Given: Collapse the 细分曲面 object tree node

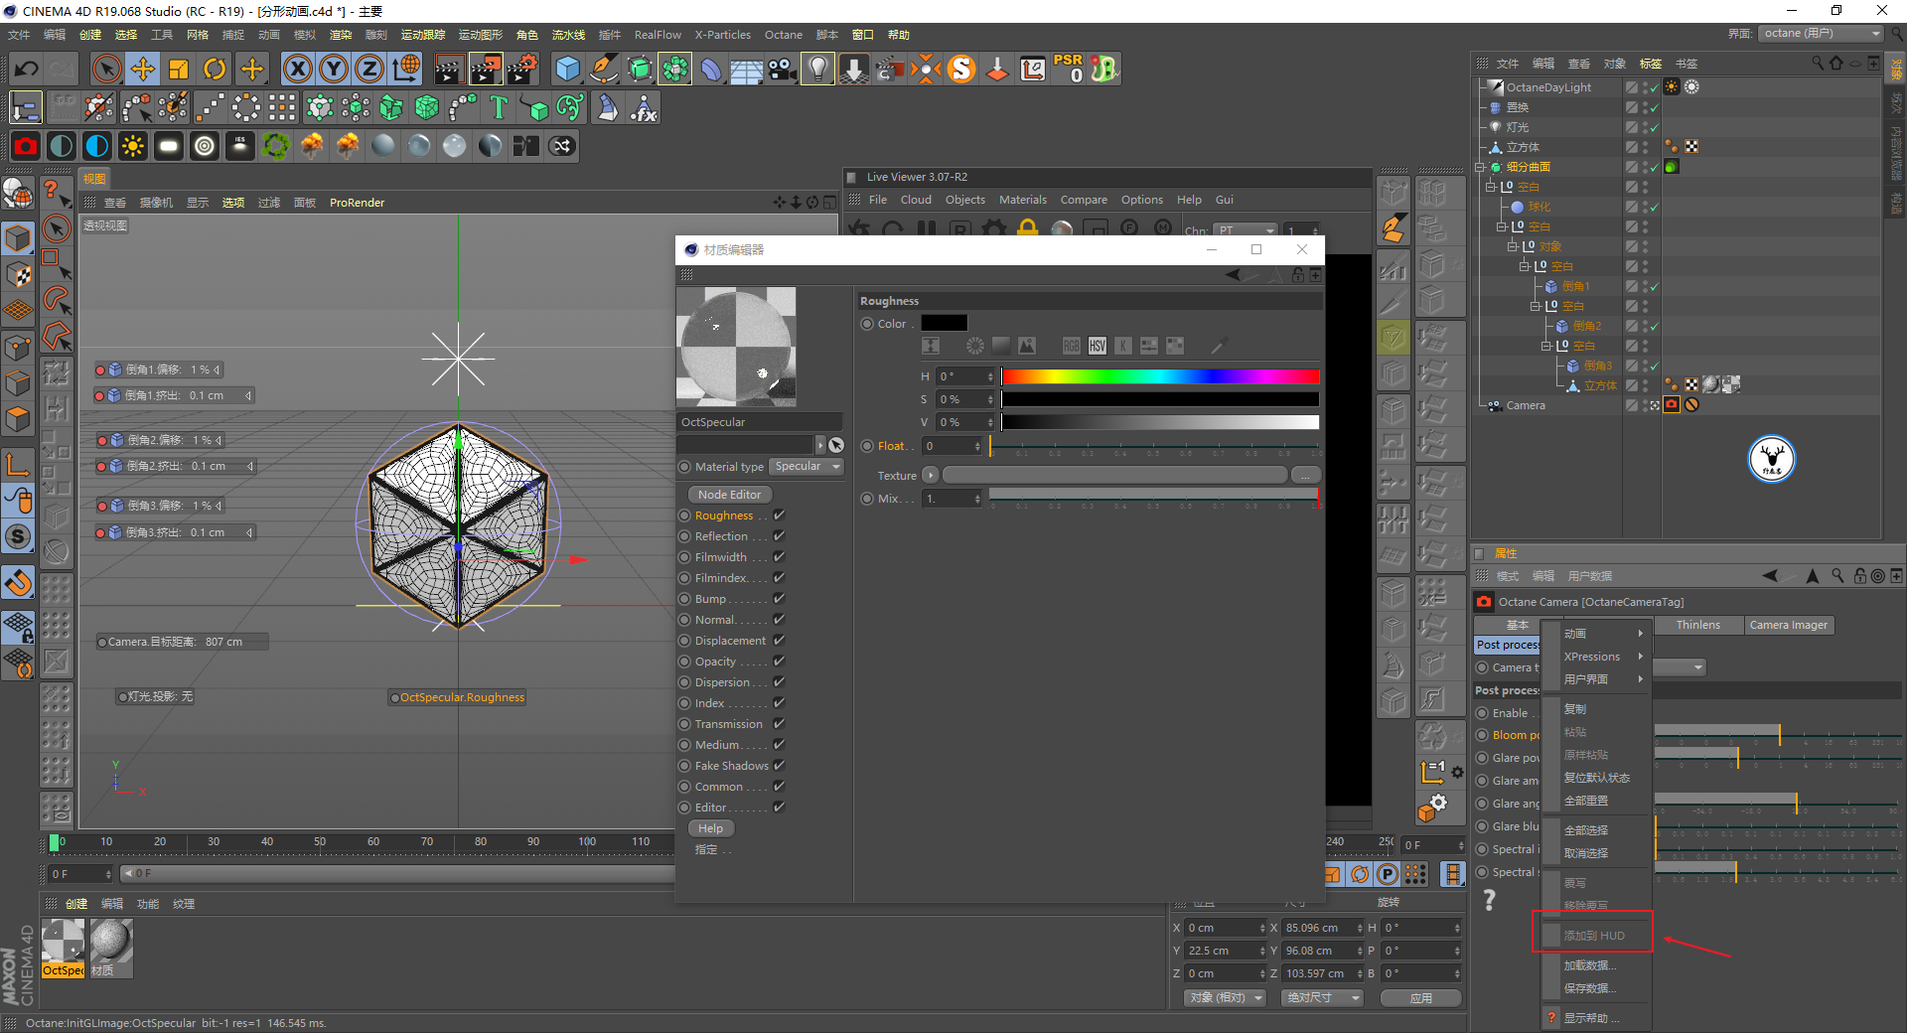Looking at the screenshot, I should tap(1480, 167).
